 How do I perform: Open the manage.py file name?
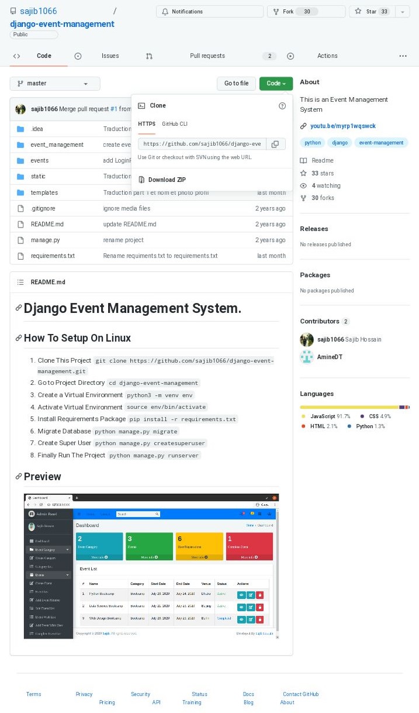coord(45,240)
